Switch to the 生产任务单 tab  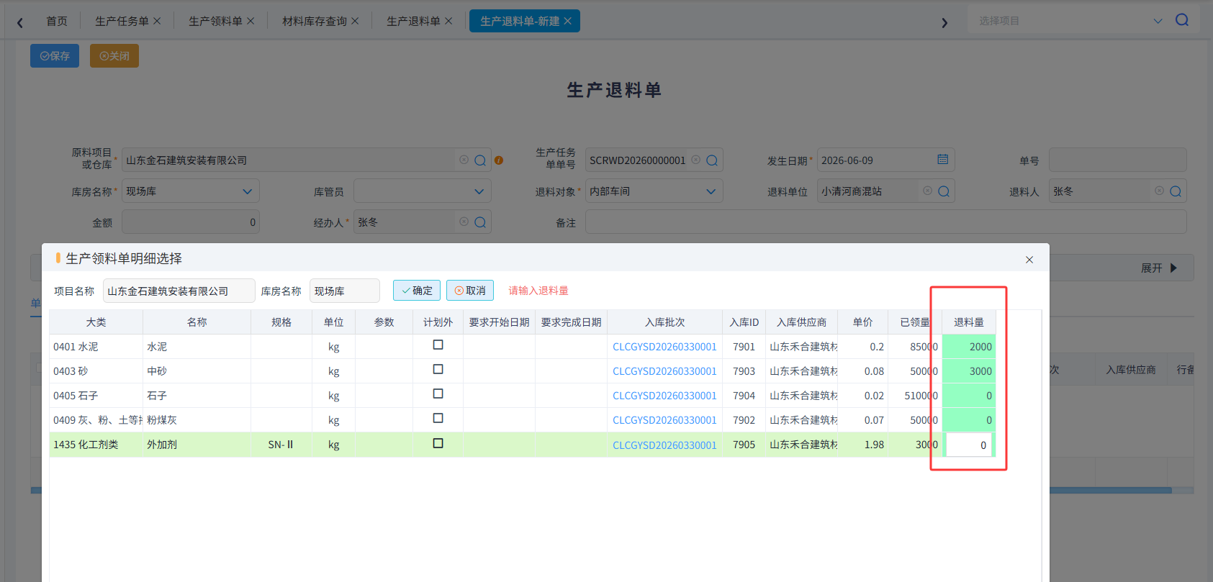[x=122, y=21]
